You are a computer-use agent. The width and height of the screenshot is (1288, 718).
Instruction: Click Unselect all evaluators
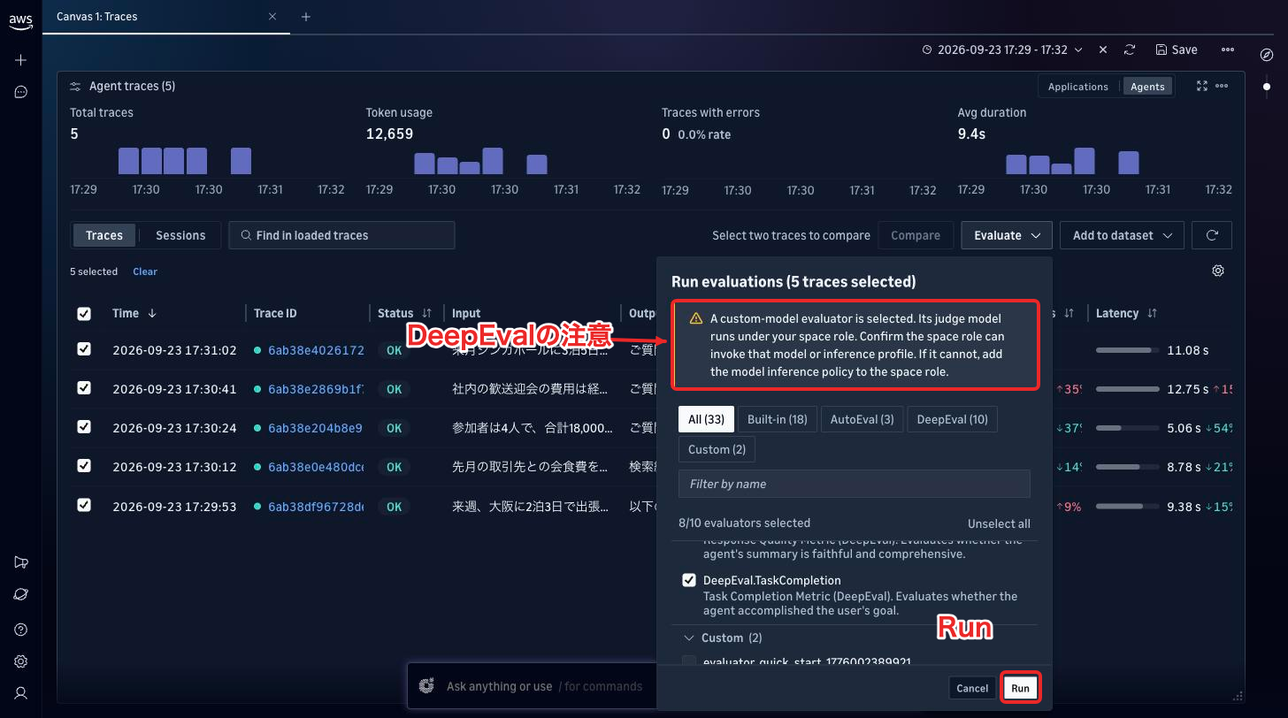pyautogui.click(x=999, y=523)
